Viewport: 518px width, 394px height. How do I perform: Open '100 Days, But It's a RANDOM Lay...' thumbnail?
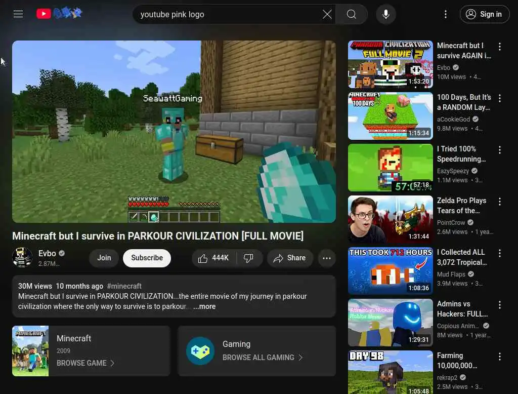click(391, 116)
